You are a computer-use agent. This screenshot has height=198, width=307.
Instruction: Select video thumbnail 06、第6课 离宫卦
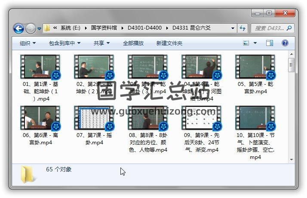[x=40, y=118]
